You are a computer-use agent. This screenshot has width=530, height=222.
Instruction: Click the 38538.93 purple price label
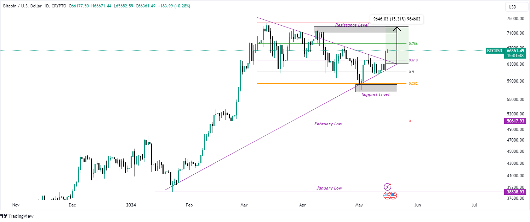pos(515,192)
